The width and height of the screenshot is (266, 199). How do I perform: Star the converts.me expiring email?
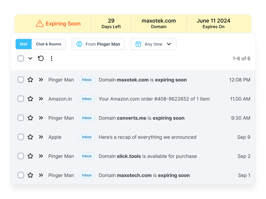click(31, 118)
